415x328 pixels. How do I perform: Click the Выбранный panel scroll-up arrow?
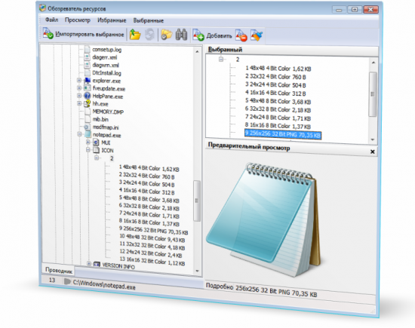coord(373,63)
